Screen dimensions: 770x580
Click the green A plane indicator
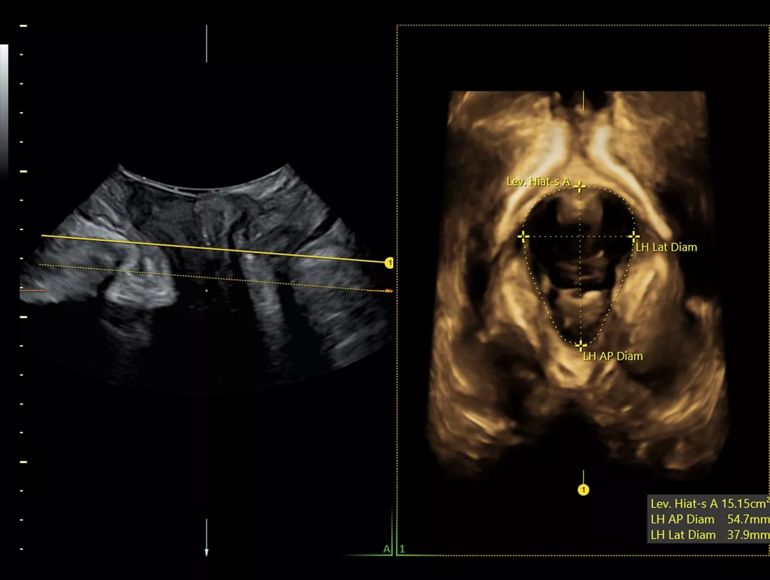[386, 549]
